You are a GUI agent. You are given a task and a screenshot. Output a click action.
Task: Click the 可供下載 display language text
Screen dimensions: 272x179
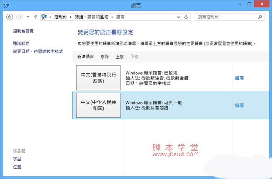click(173, 103)
